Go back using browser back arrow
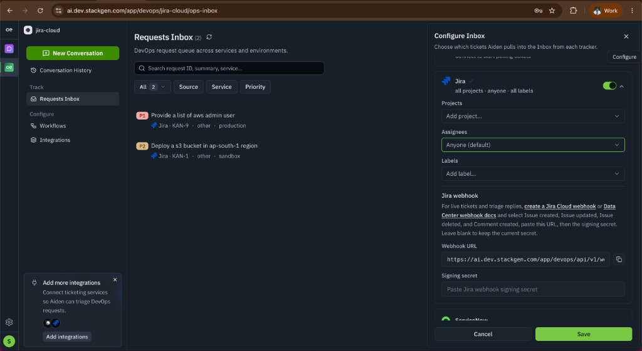The width and height of the screenshot is (642, 351). pyautogui.click(x=10, y=11)
